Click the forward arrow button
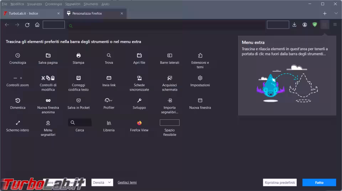 [17, 25]
